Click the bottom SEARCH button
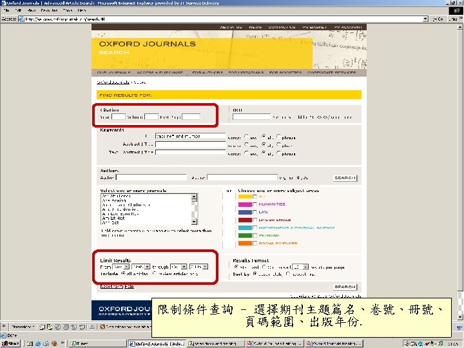This screenshot has width=464, height=348. click(x=345, y=287)
